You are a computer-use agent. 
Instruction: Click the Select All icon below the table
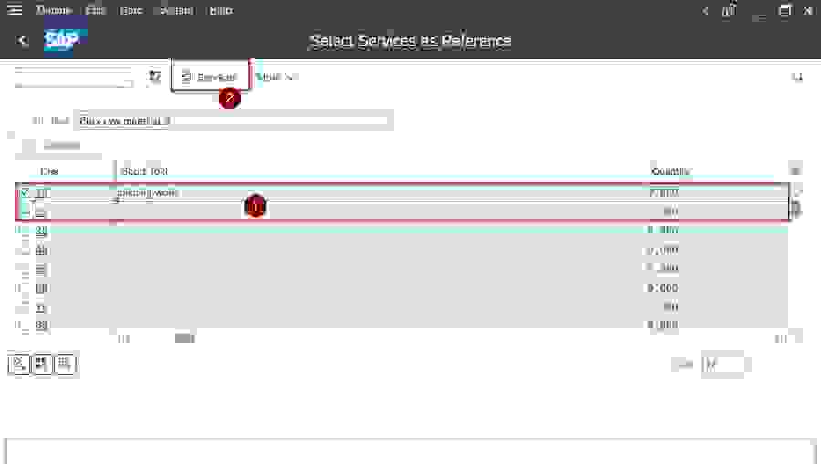tap(41, 365)
